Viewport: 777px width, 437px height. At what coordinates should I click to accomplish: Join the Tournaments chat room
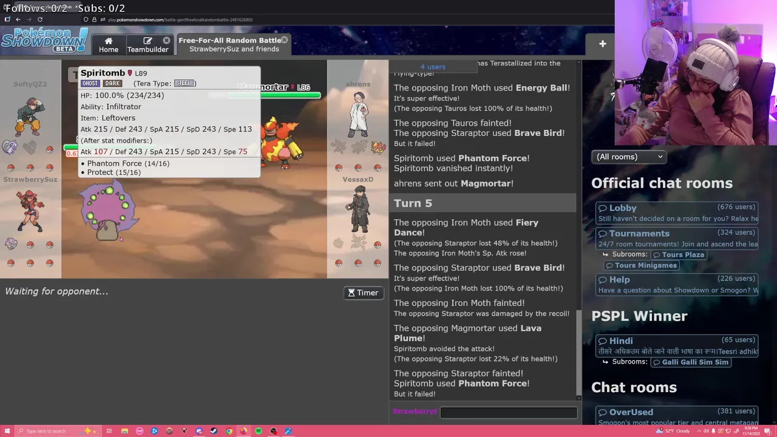[677, 239]
